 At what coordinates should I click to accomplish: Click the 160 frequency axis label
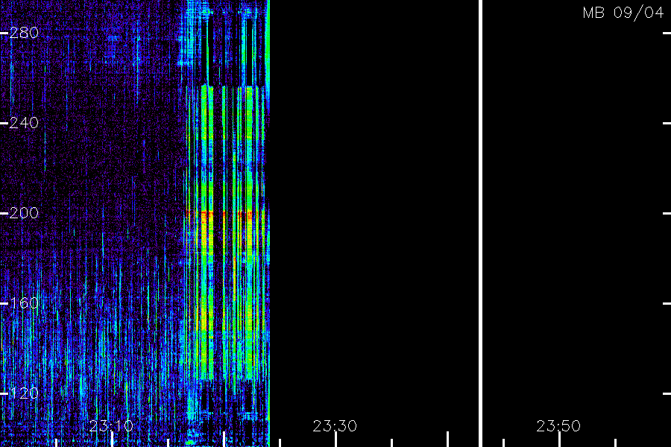24,303
